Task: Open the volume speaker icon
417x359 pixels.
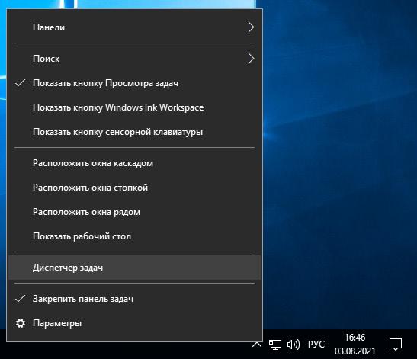Action: coord(294,345)
